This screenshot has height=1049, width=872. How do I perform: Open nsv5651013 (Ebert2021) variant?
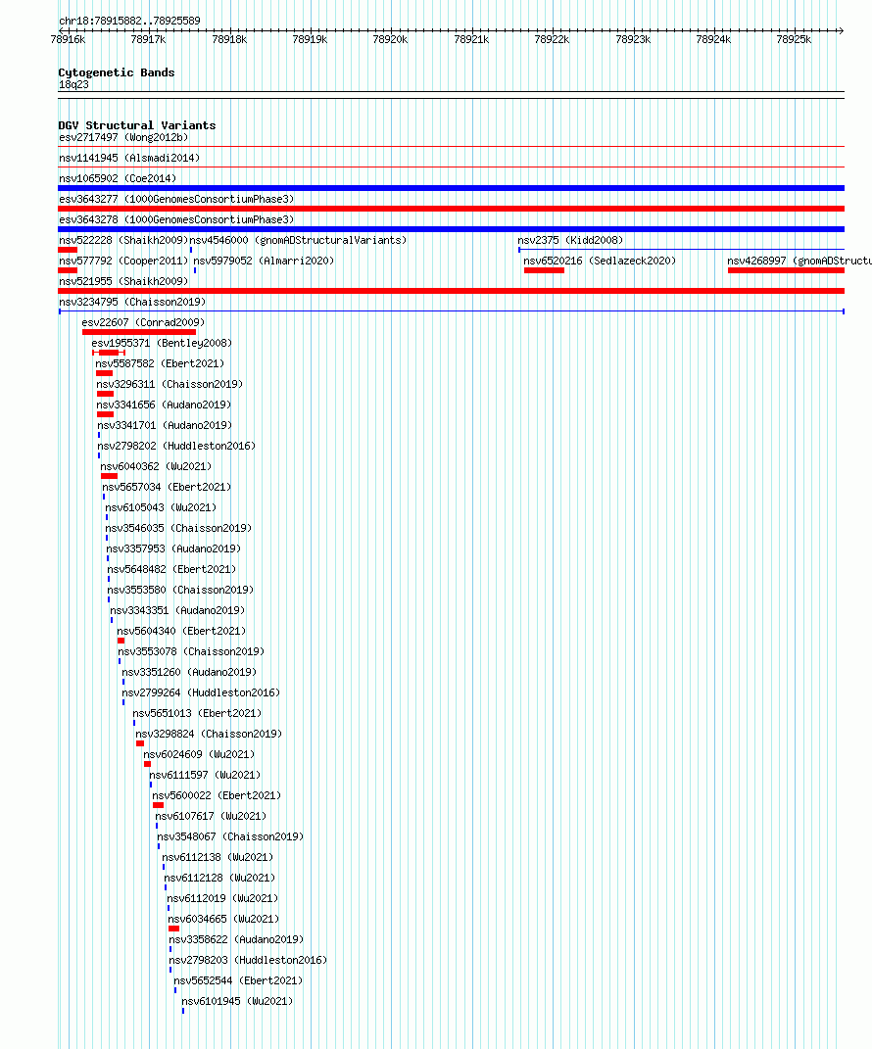[x=197, y=714]
